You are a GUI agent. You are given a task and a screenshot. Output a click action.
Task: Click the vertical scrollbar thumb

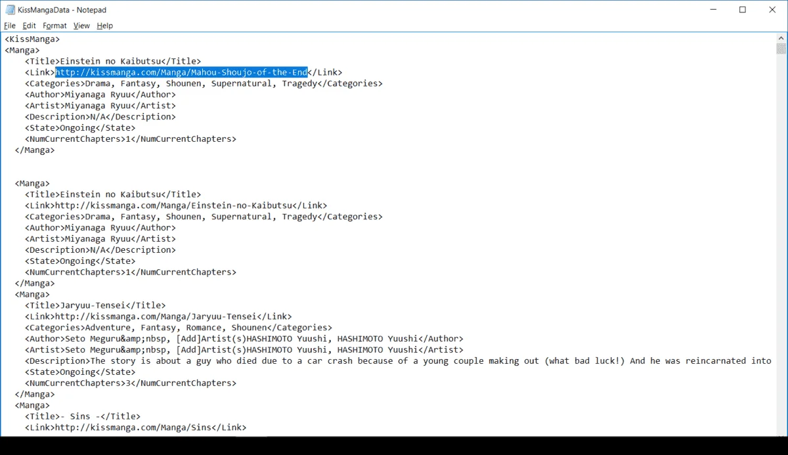(781, 49)
